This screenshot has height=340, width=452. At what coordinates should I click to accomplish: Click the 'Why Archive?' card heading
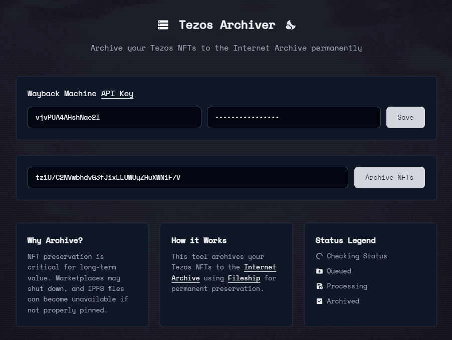tap(55, 240)
